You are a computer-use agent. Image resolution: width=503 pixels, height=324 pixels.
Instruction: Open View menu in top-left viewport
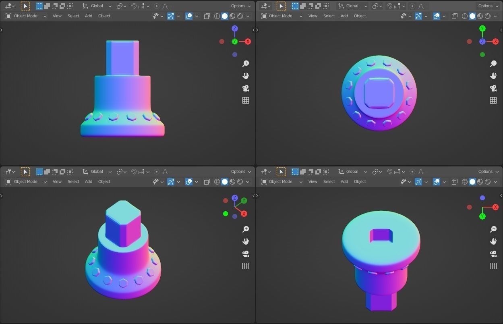[x=57, y=16]
